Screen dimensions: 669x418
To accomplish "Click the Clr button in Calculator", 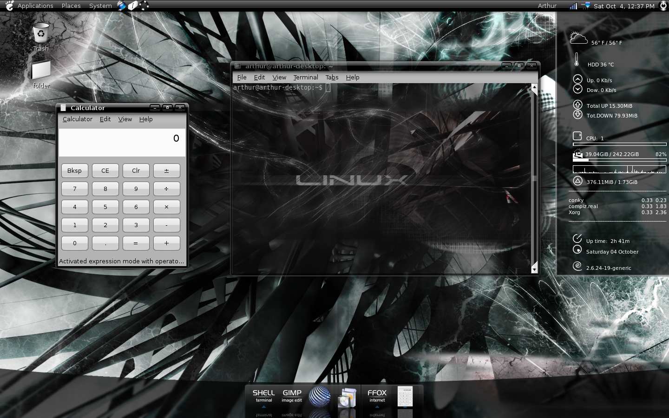I will click(136, 170).
